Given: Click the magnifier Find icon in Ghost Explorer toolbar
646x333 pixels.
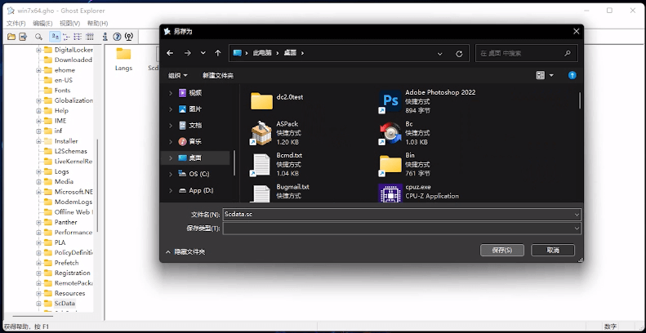Looking at the screenshot, I should pos(38,37).
